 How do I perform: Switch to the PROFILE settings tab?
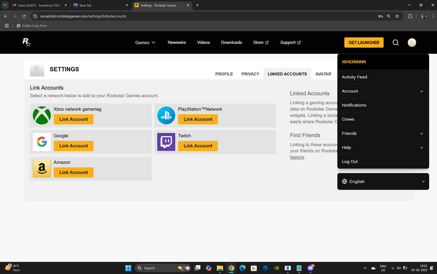pyautogui.click(x=224, y=74)
